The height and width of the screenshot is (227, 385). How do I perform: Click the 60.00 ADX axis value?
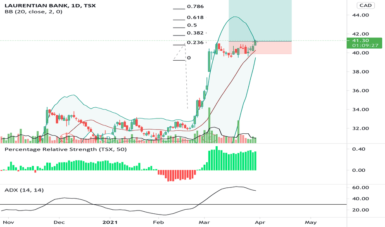pyautogui.click(x=361, y=187)
